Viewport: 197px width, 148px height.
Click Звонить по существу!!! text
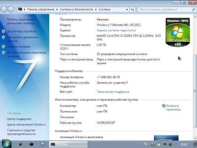(112, 83)
